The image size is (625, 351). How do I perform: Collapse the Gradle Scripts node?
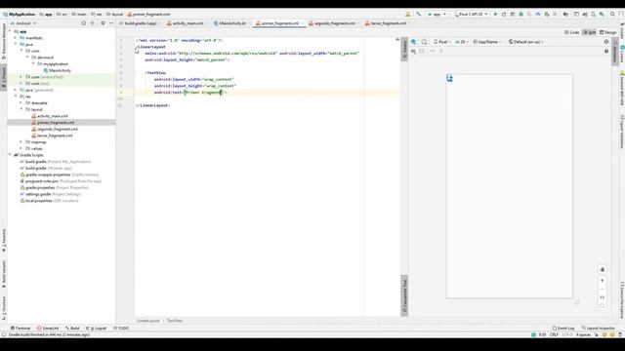coord(10,155)
